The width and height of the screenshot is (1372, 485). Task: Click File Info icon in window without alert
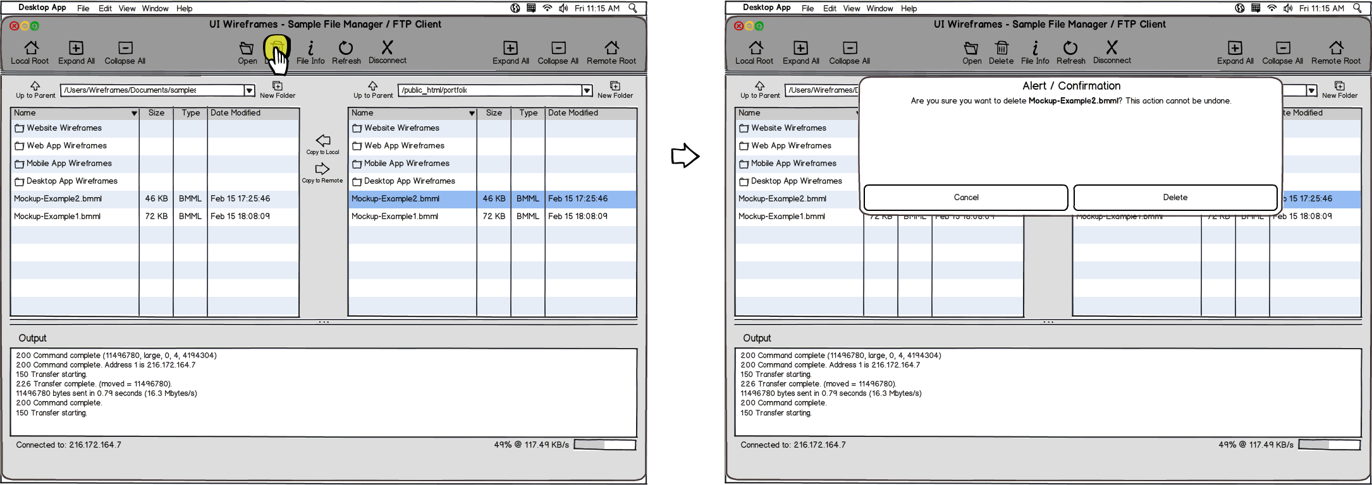310,48
